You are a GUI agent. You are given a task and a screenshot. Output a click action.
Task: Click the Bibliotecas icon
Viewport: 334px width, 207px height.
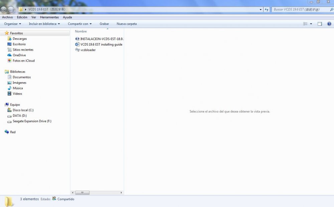click(7, 72)
